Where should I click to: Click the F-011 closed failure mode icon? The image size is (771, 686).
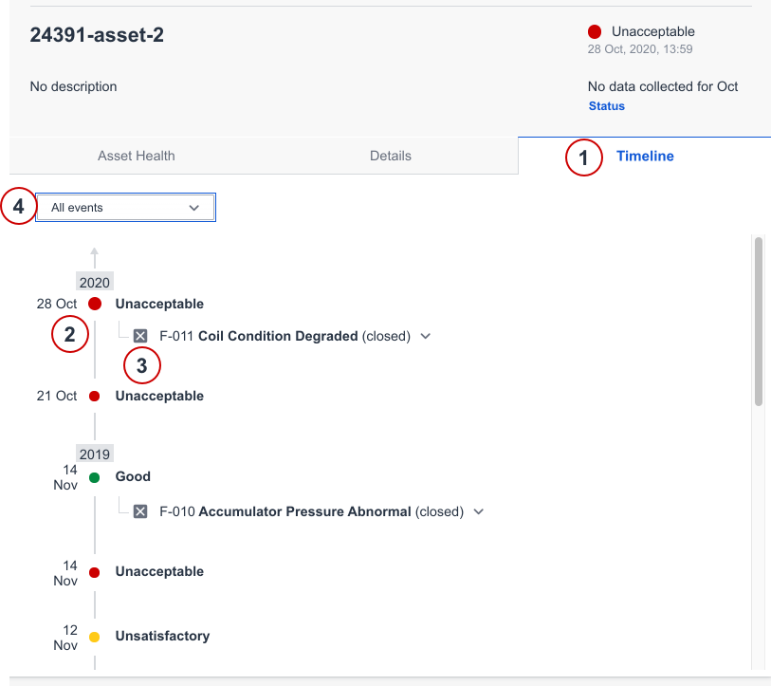click(x=140, y=336)
